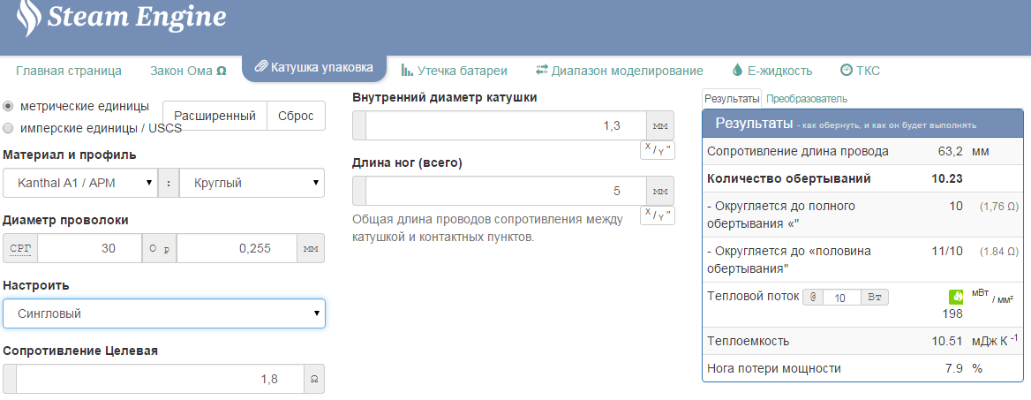Viewport: 1031px width, 400px height.
Task: Click the wire length value 63,2
Action: point(951,151)
